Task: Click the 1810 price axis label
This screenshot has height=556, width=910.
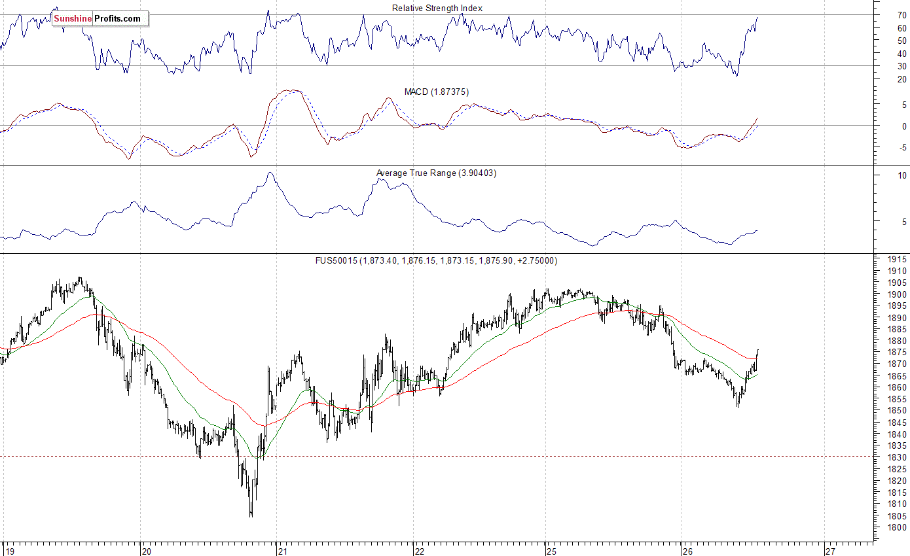Action: point(898,504)
